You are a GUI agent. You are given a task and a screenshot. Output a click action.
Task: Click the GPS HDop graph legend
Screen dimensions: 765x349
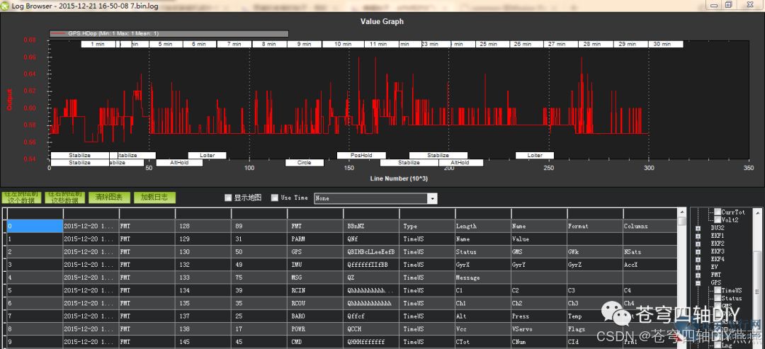point(169,34)
